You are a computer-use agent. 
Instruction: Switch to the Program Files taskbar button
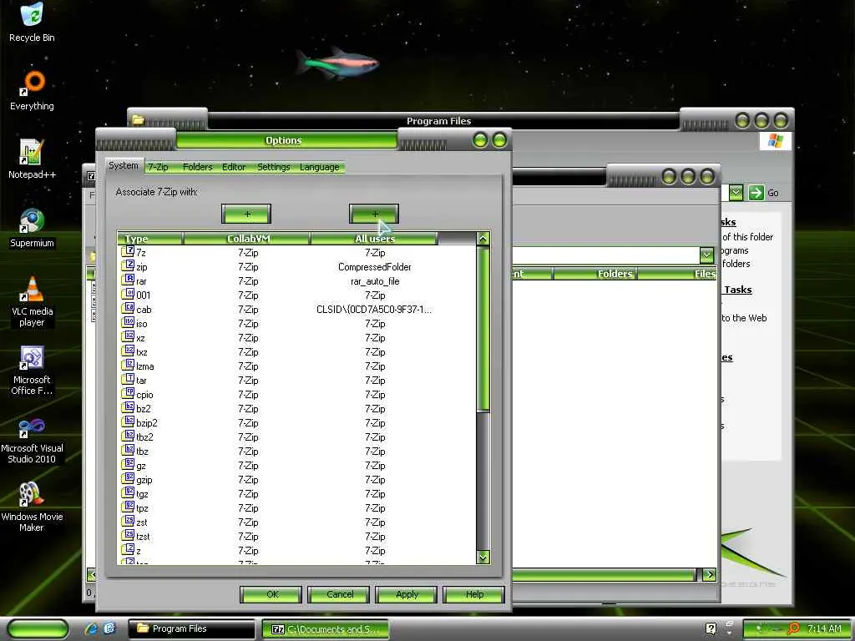[191, 628]
